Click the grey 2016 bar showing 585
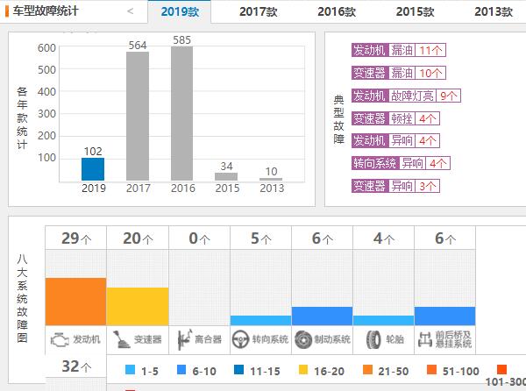This screenshot has height=391, width=526. 181,114
